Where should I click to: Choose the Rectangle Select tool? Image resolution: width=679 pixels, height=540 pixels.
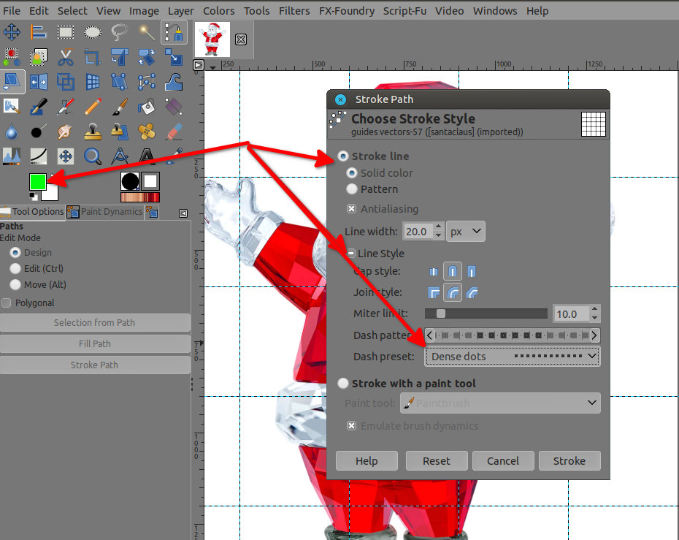point(66,32)
